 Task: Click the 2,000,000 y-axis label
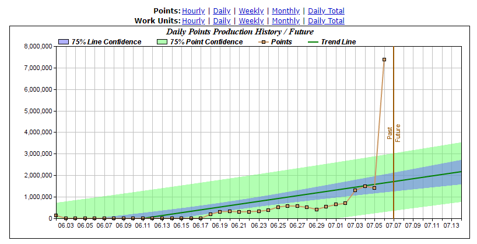[x=38, y=176]
